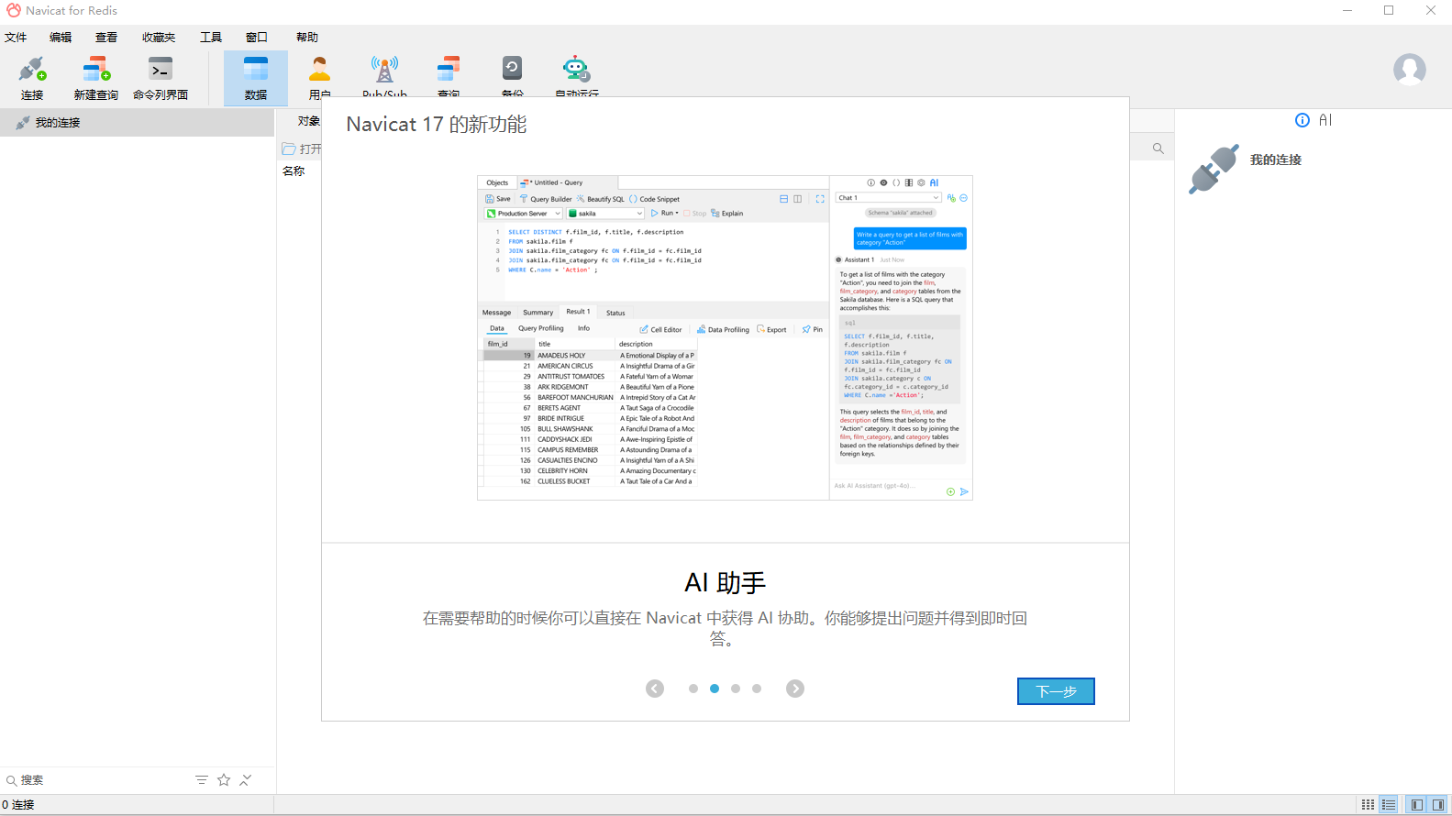Select the fourth page dot indicator

coord(757,689)
